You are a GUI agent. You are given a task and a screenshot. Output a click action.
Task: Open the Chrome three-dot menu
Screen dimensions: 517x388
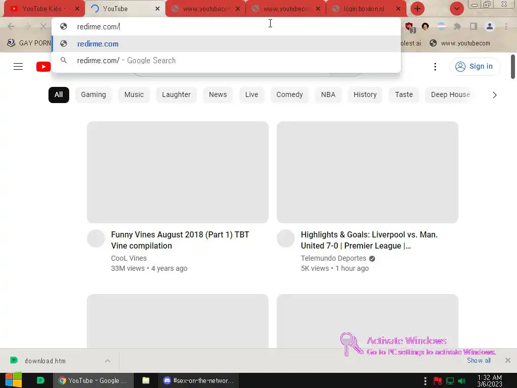tap(506, 26)
